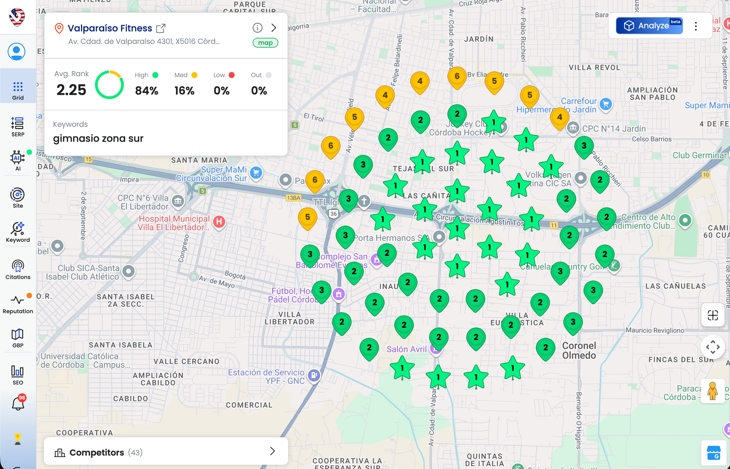730x469 pixels.
Task: Open the AI tool in sidebar
Action: click(x=18, y=161)
